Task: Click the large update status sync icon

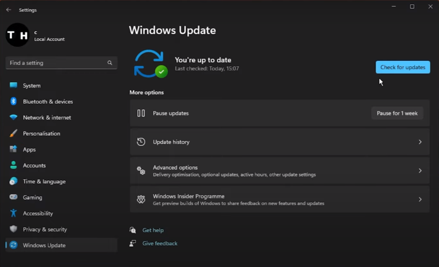Action: (151, 64)
